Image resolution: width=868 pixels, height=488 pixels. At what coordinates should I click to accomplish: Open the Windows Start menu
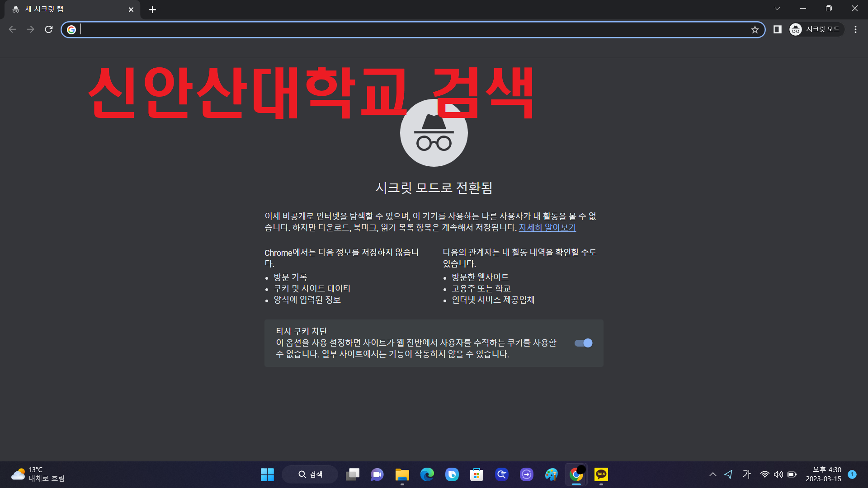(x=267, y=474)
